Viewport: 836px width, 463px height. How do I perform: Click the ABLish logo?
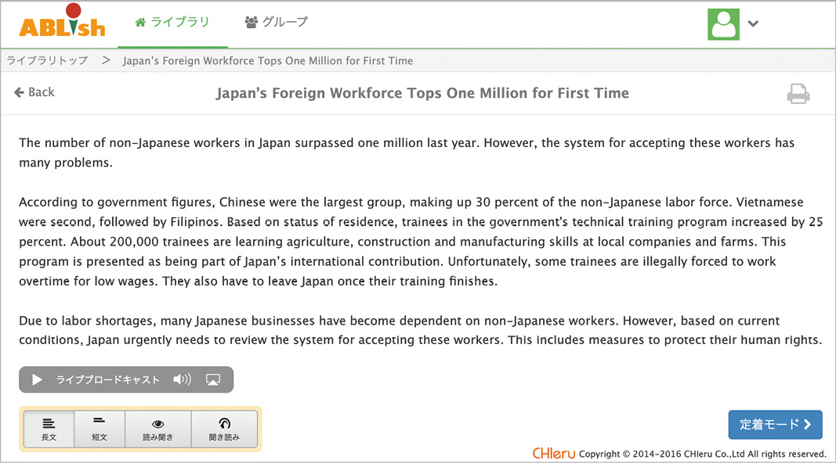(x=62, y=23)
